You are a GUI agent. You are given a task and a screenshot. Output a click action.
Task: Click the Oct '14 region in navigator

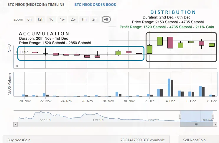(98, 120)
